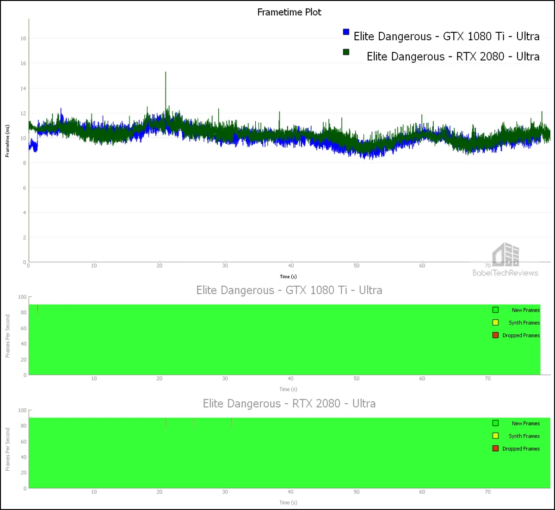Pick the Synth Frames swatch in RTX 2080 chart
Screen dimensions: 555x510
(x=495, y=436)
